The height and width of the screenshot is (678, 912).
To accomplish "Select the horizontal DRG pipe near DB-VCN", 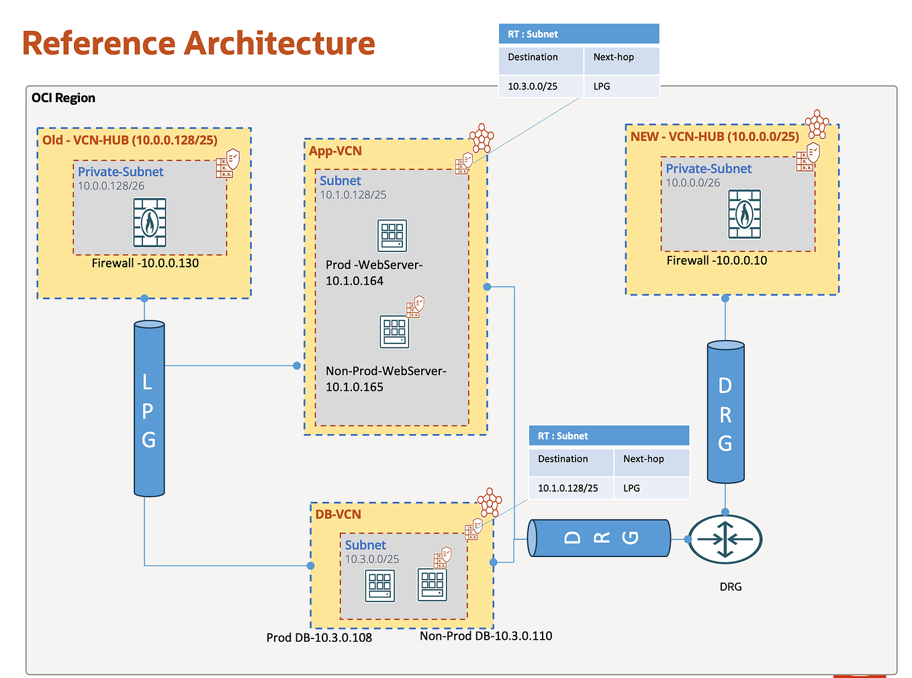I will point(598,538).
